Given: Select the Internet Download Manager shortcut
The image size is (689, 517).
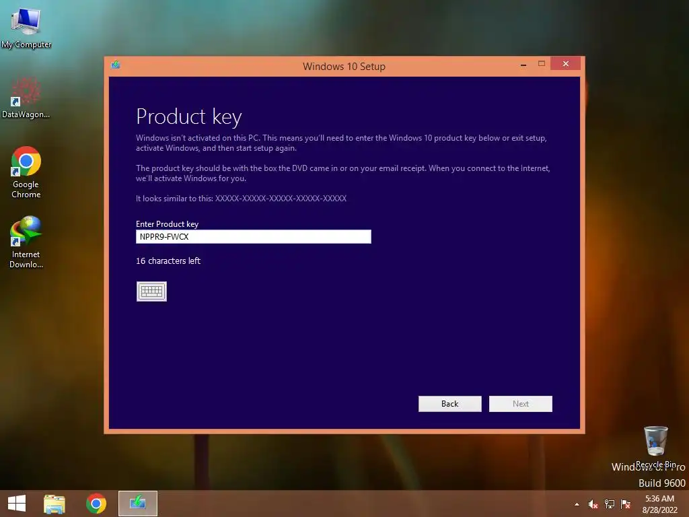Looking at the screenshot, I should pos(26,242).
